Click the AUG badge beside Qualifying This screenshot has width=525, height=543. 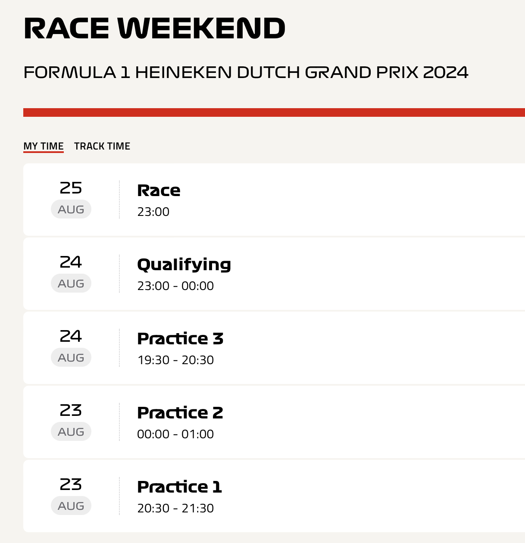point(71,284)
